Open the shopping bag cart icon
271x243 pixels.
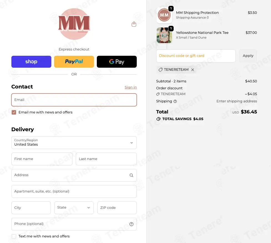click(134, 24)
